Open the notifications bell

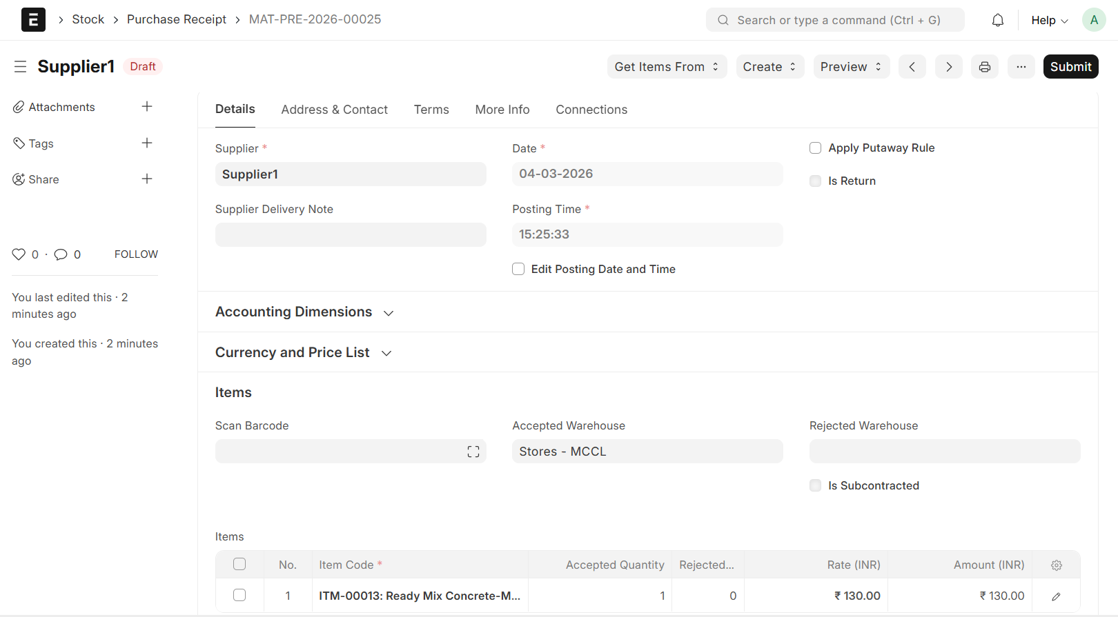(997, 21)
